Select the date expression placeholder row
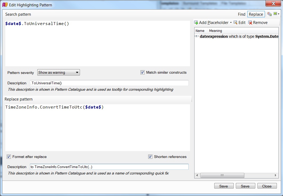This screenshot has height=196, width=283. pyautogui.click(x=236, y=36)
